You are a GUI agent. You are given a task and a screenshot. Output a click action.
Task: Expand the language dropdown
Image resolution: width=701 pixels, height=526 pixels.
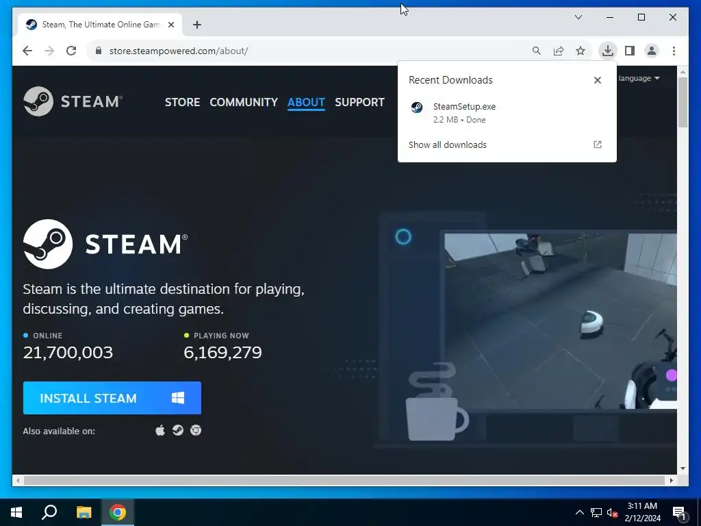(x=639, y=78)
